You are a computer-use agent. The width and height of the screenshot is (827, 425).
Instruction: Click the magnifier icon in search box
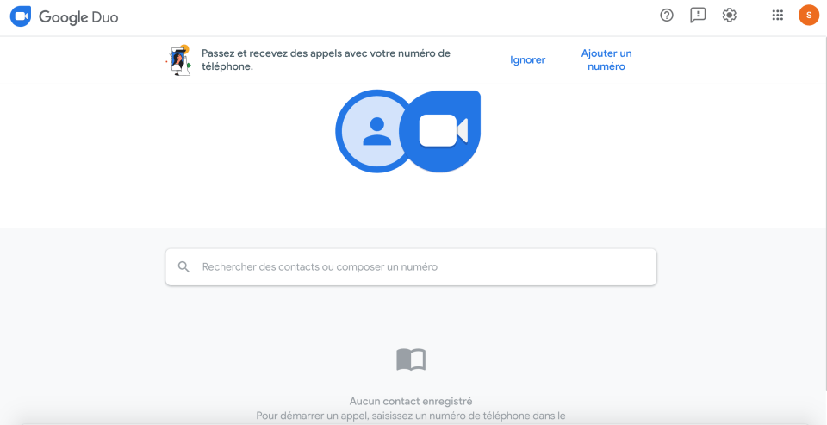(183, 267)
